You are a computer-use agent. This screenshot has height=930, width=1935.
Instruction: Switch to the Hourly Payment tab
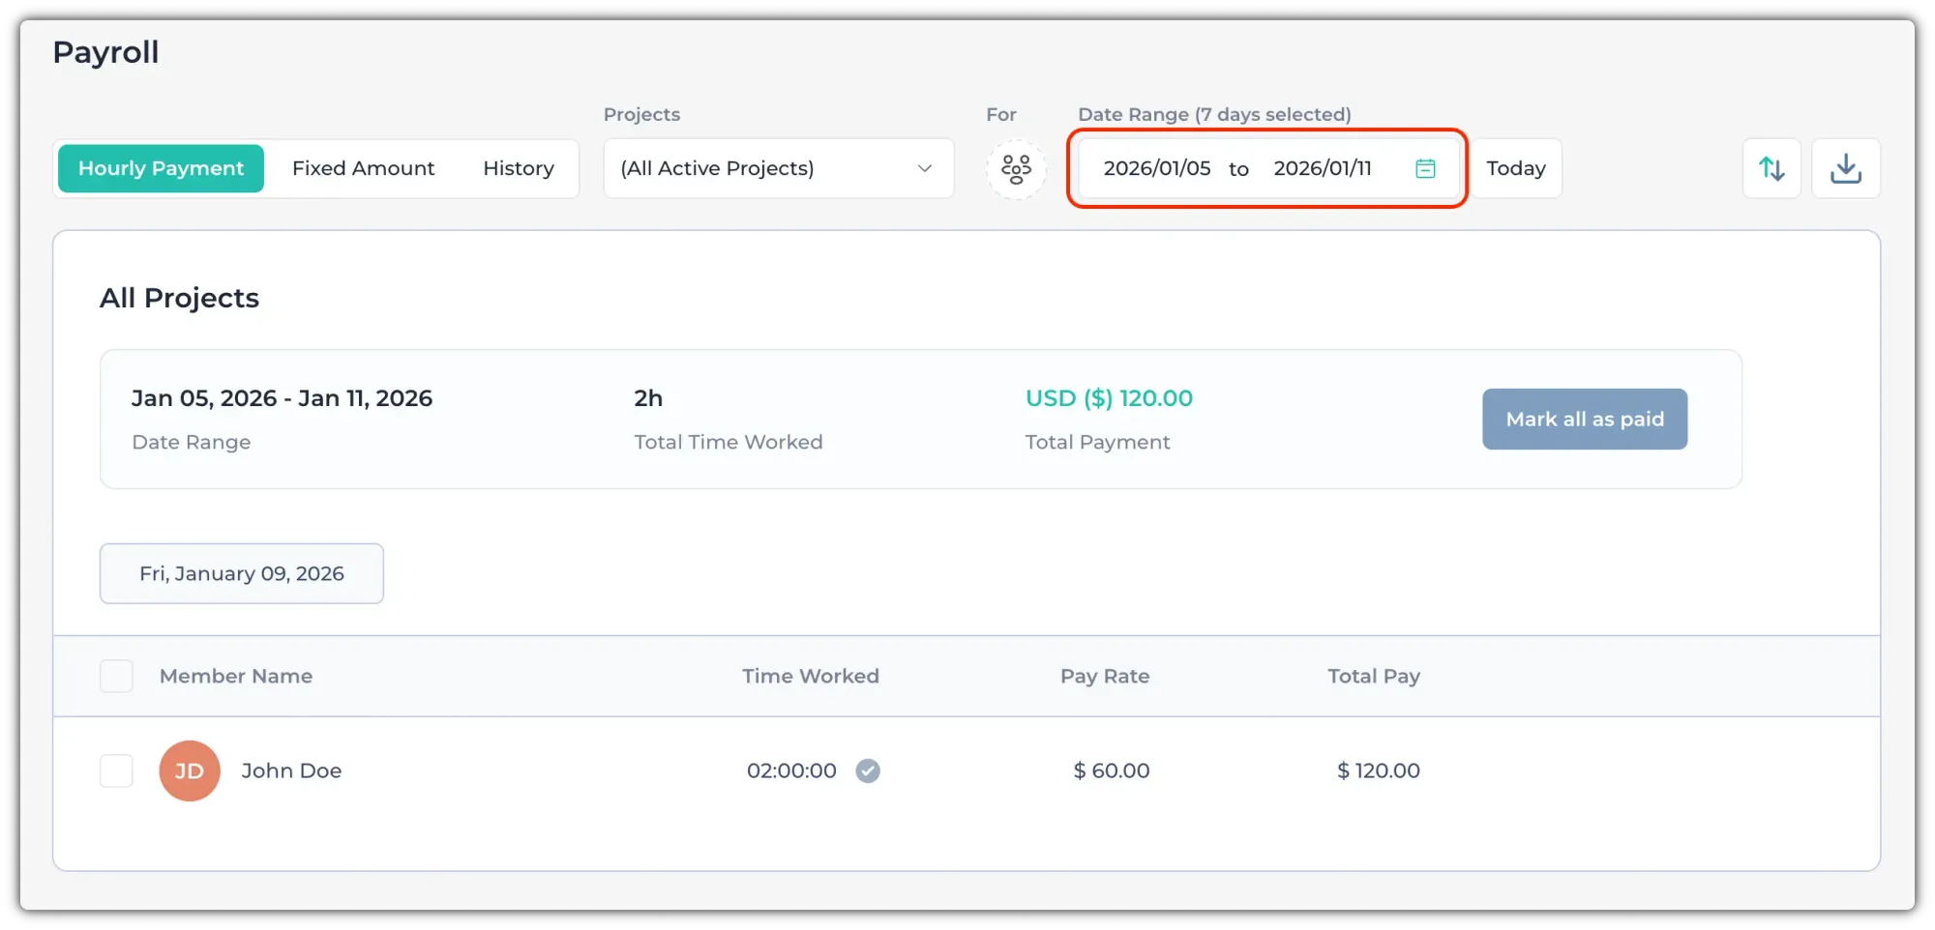click(x=161, y=169)
